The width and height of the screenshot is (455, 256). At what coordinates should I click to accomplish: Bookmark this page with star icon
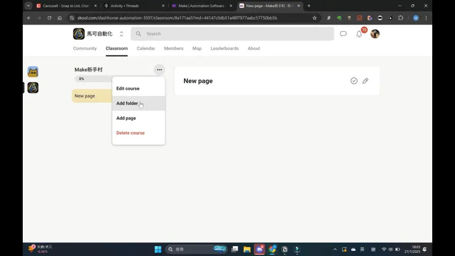click(x=315, y=18)
